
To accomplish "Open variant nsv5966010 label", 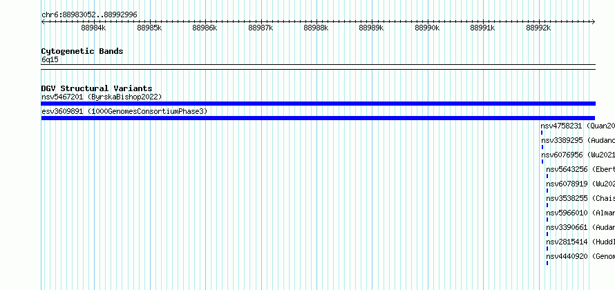I will click(580, 213).
